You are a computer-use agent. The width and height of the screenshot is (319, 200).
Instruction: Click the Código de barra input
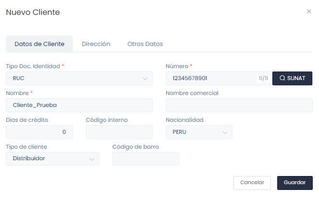point(146,159)
